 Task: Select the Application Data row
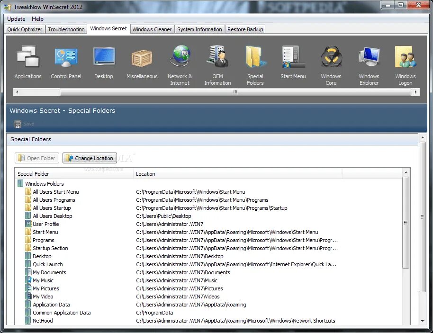tap(208, 304)
